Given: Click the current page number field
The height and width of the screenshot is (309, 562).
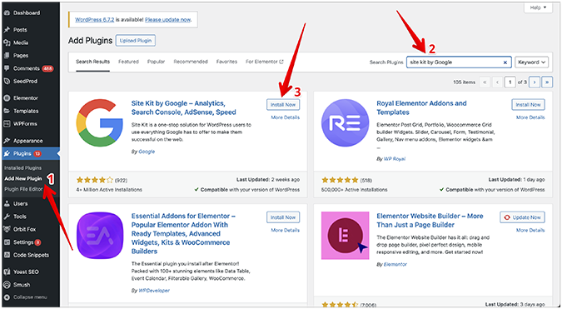Looking at the screenshot, I should tap(510, 82).
